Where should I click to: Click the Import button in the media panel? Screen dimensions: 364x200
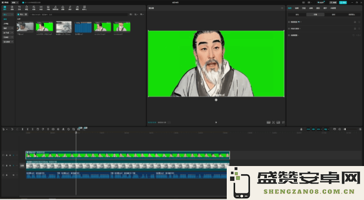point(23,15)
